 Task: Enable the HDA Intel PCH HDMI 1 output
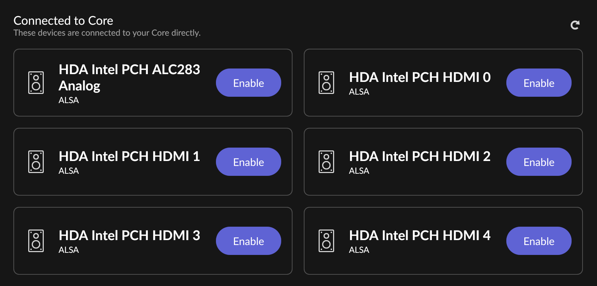coord(248,162)
